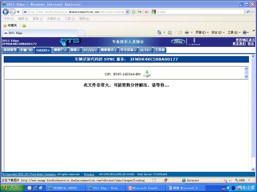Open the SLTS dropdown tab
Viewport: 257px width, 192px height.
tap(145, 50)
